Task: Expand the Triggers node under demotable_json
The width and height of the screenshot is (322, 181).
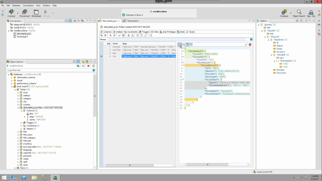Action: (21, 123)
